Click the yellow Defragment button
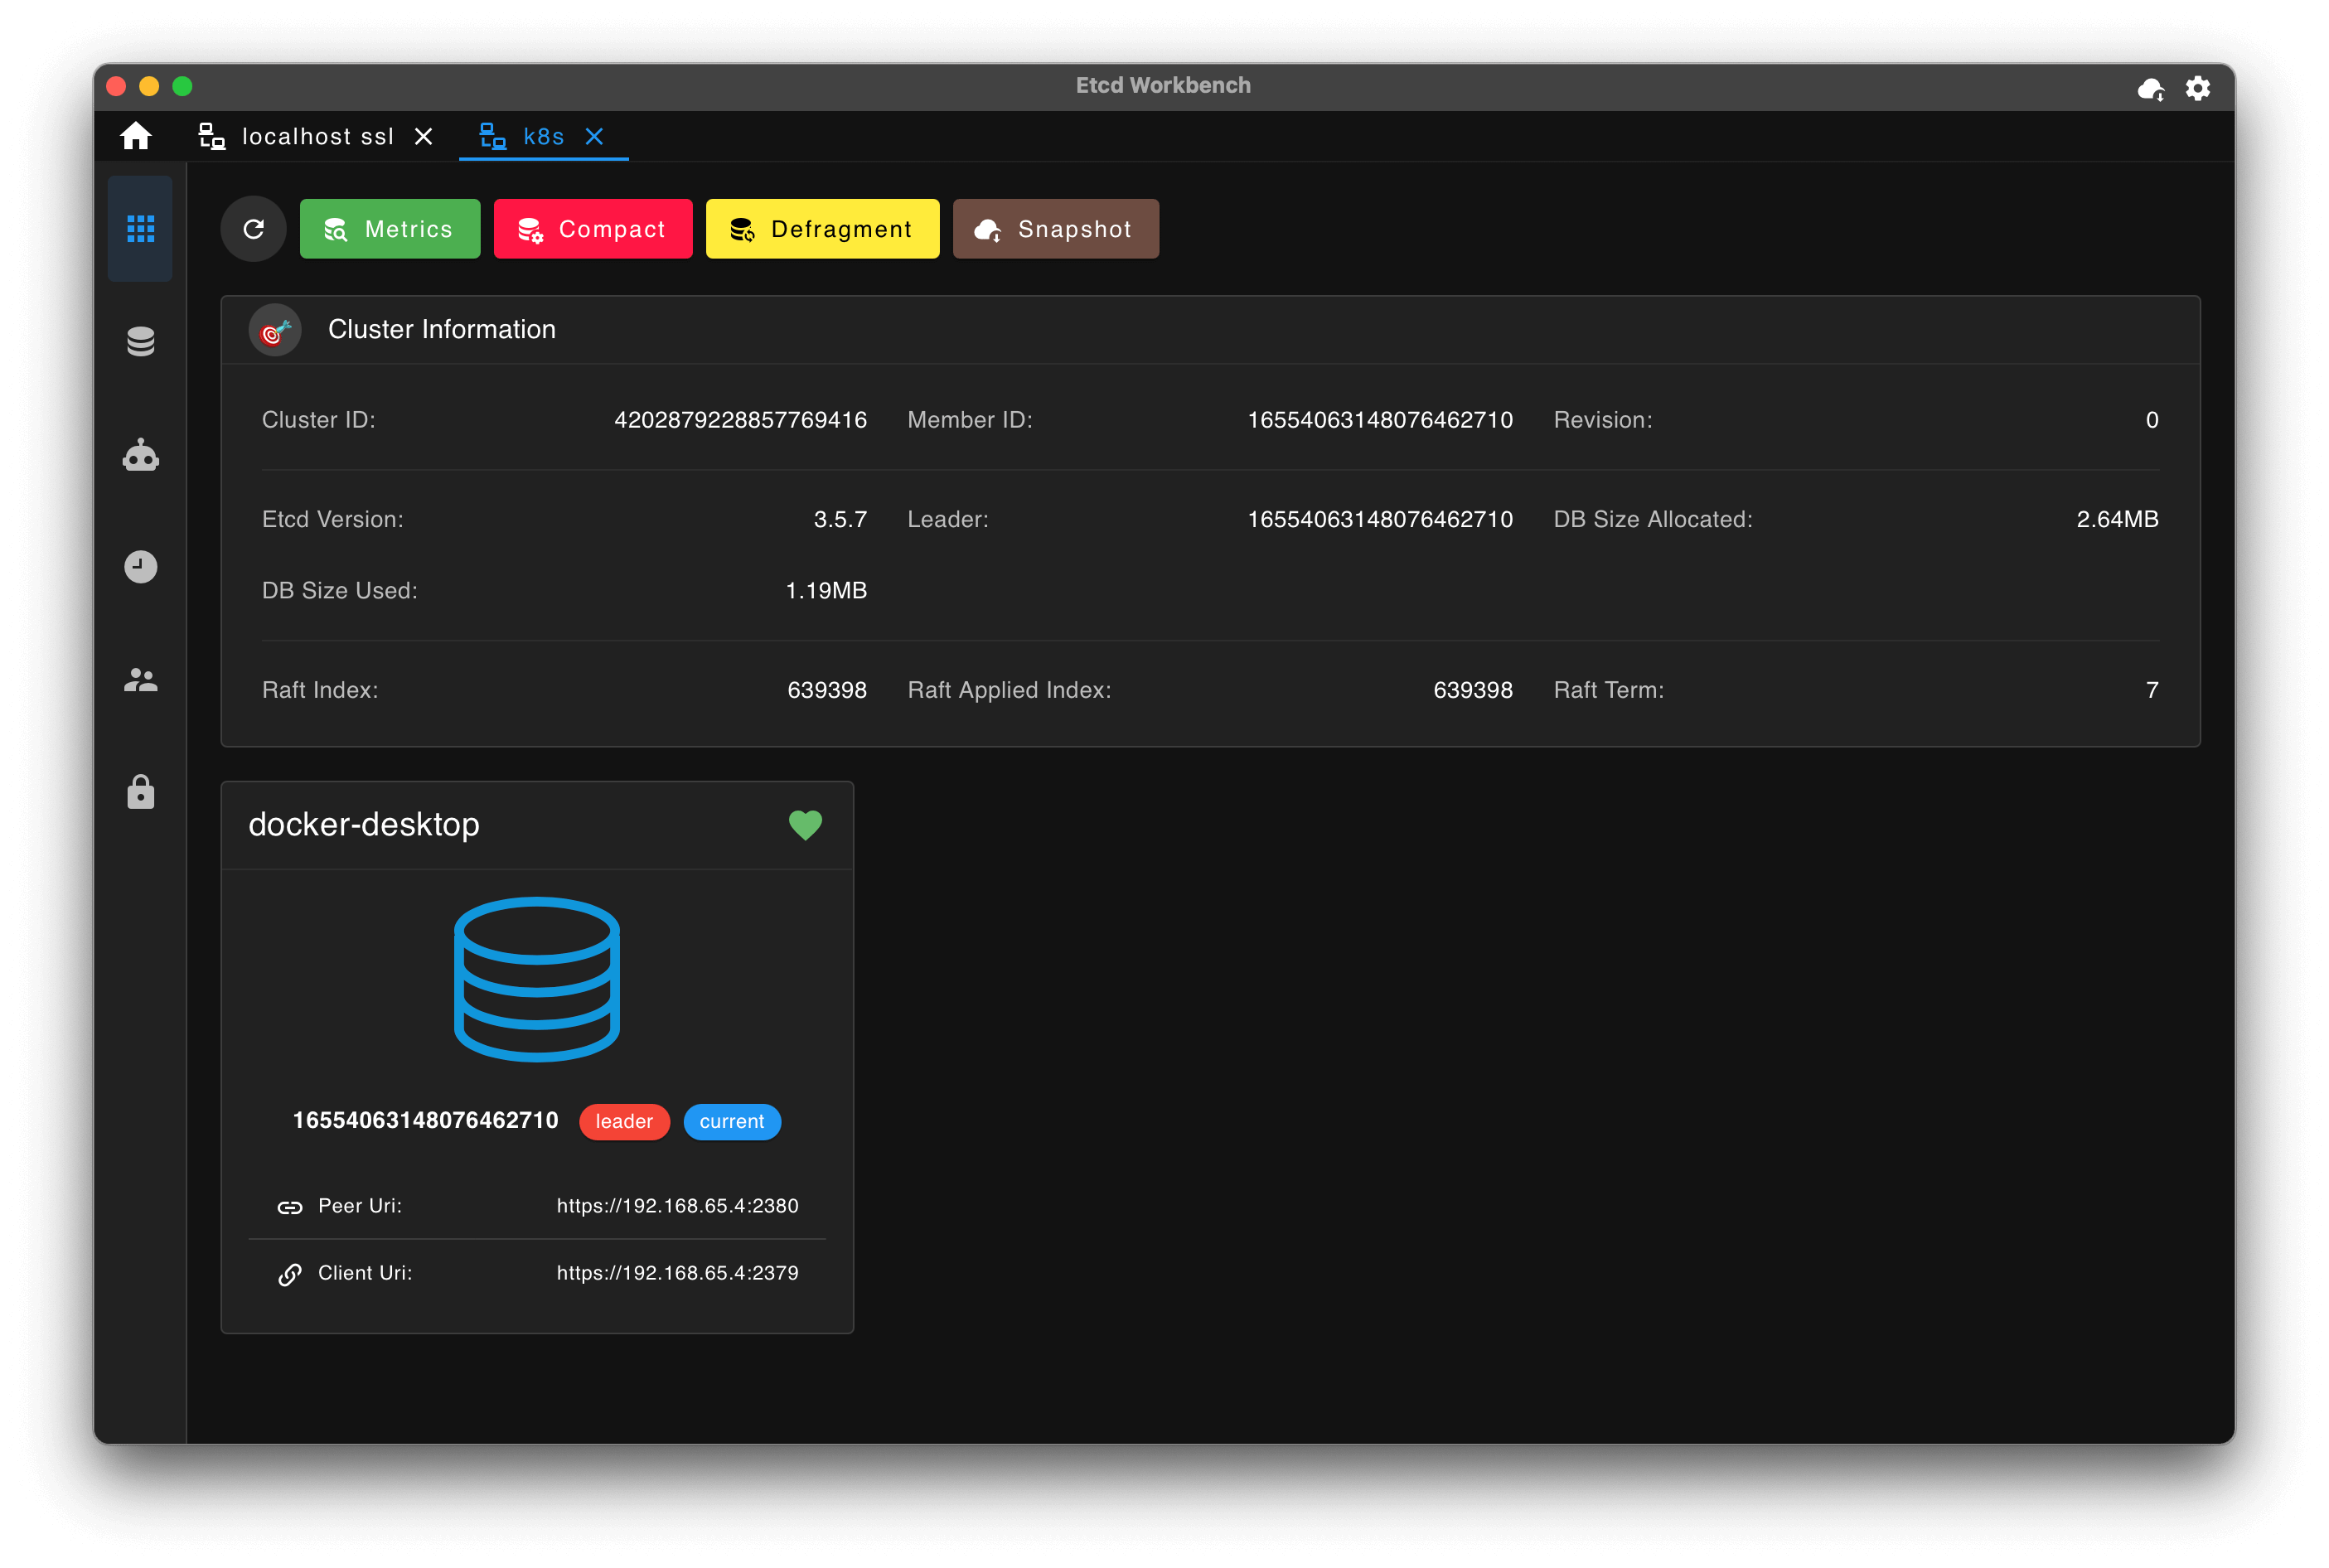This screenshot has height=1568, width=2329. [823, 229]
